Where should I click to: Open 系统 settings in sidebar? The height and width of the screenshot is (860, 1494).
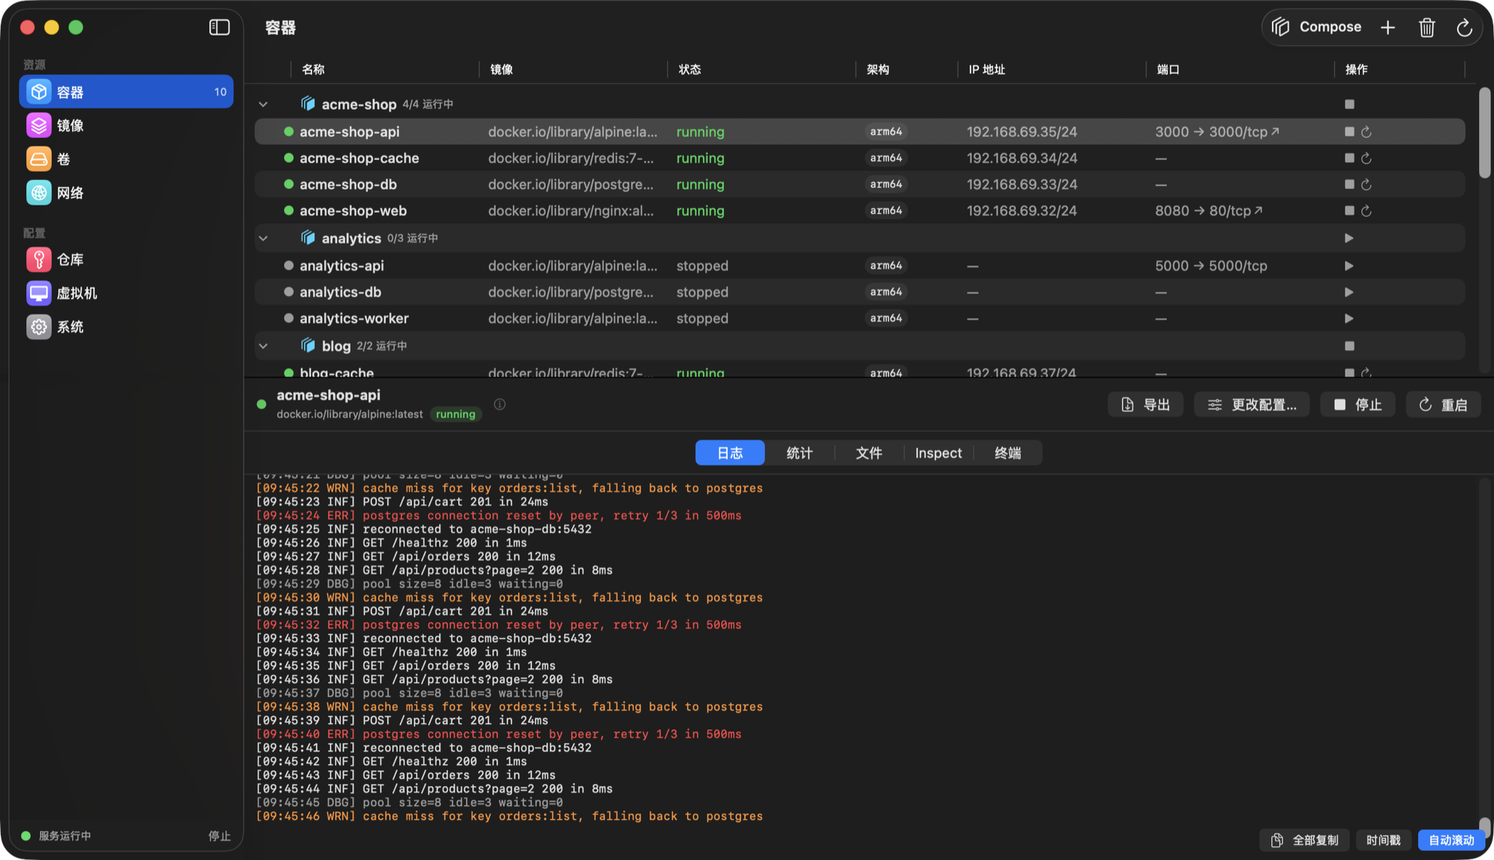point(126,327)
